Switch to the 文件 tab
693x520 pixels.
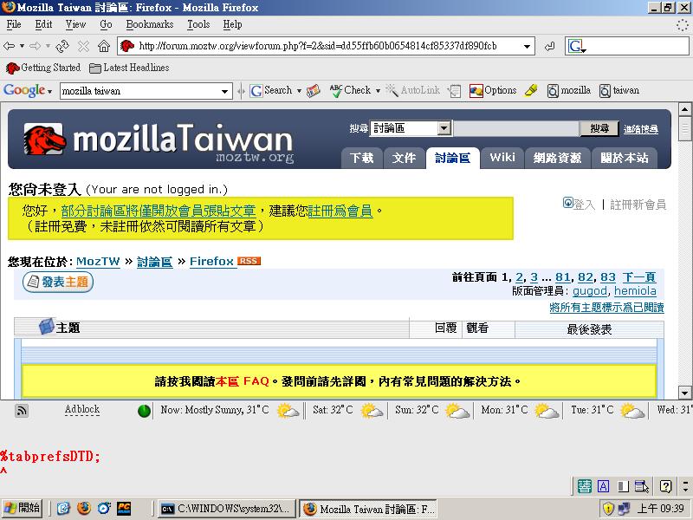tap(404, 158)
